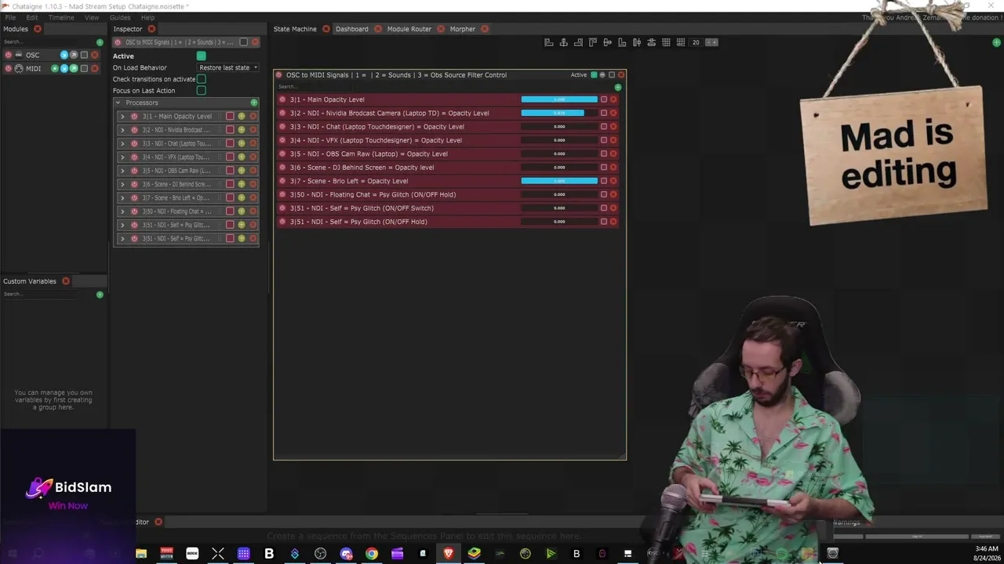The image size is (1004, 564).
Task: Remove 3|50 Floating Chat row in state window
Action: coord(613,194)
